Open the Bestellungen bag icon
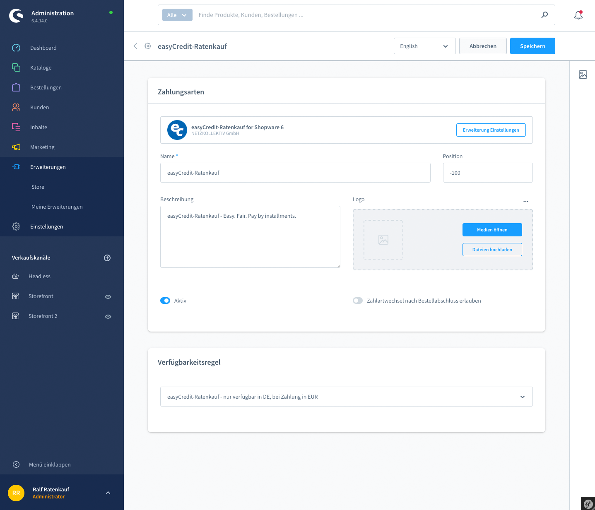 coord(16,87)
